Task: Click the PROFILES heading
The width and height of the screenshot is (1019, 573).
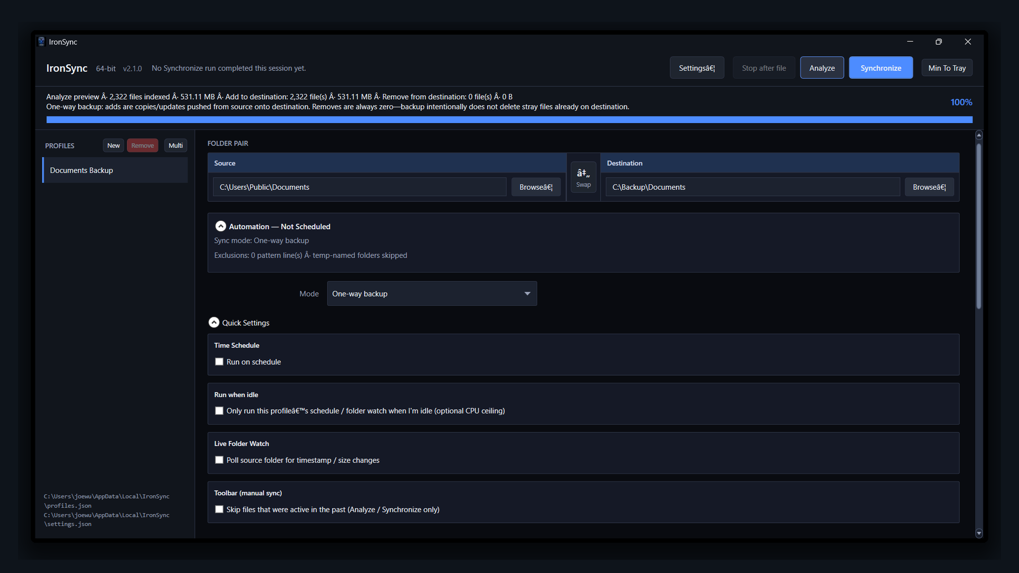Action: tap(59, 146)
